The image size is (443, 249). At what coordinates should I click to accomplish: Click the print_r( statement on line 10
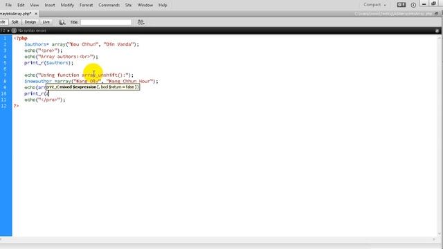point(37,94)
